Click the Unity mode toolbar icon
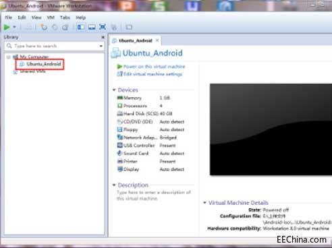Viewport: 332px width, 248px height. tap(114, 28)
